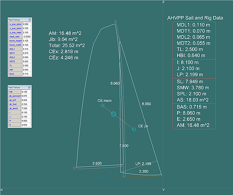Image resolution: width=233 pixels, height=195 pixels.
Task: Select the x_pos_stem parameter label
Action: pyautogui.click(x=15, y=24)
